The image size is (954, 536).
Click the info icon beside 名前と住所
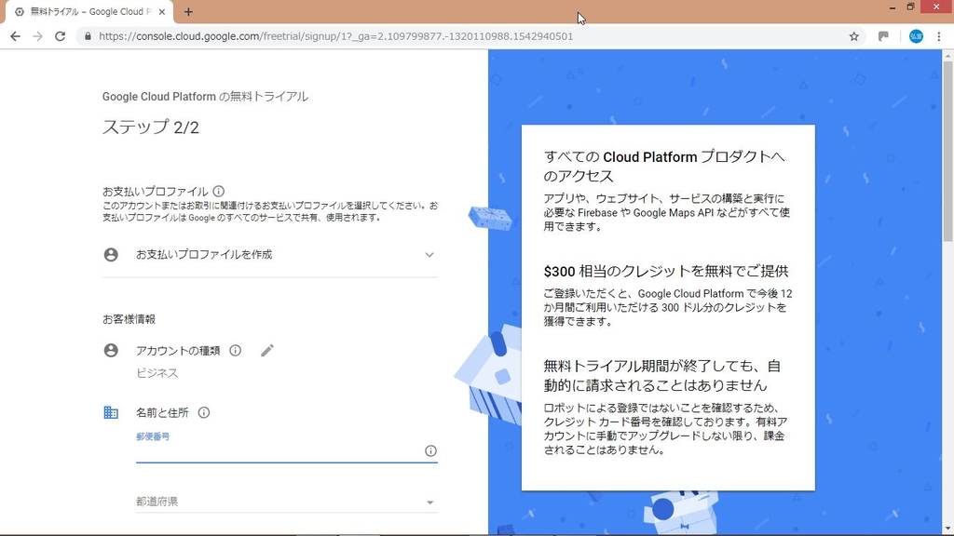pos(204,412)
